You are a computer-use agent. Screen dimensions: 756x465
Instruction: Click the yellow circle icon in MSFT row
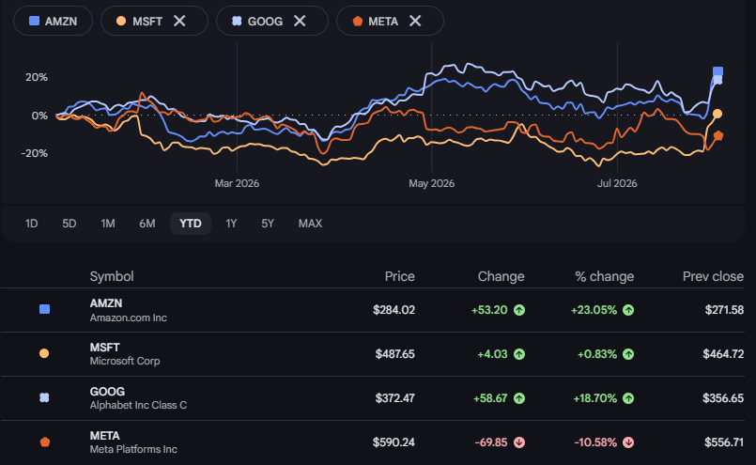click(44, 353)
